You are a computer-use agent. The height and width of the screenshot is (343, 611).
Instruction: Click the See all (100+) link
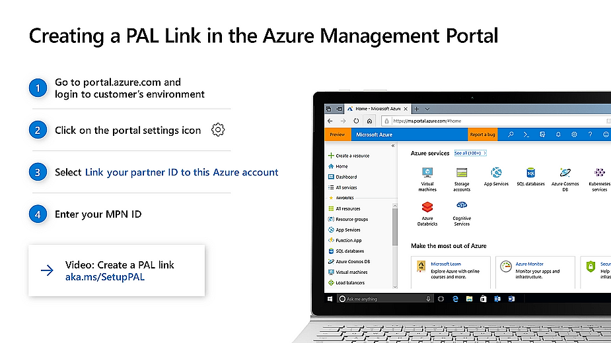pos(470,153)
